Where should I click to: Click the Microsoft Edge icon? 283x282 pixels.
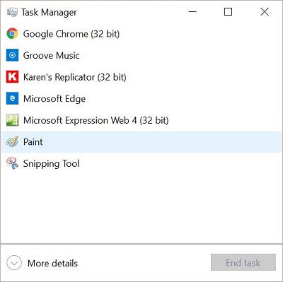pyautogui.click(x=12, y=98)
